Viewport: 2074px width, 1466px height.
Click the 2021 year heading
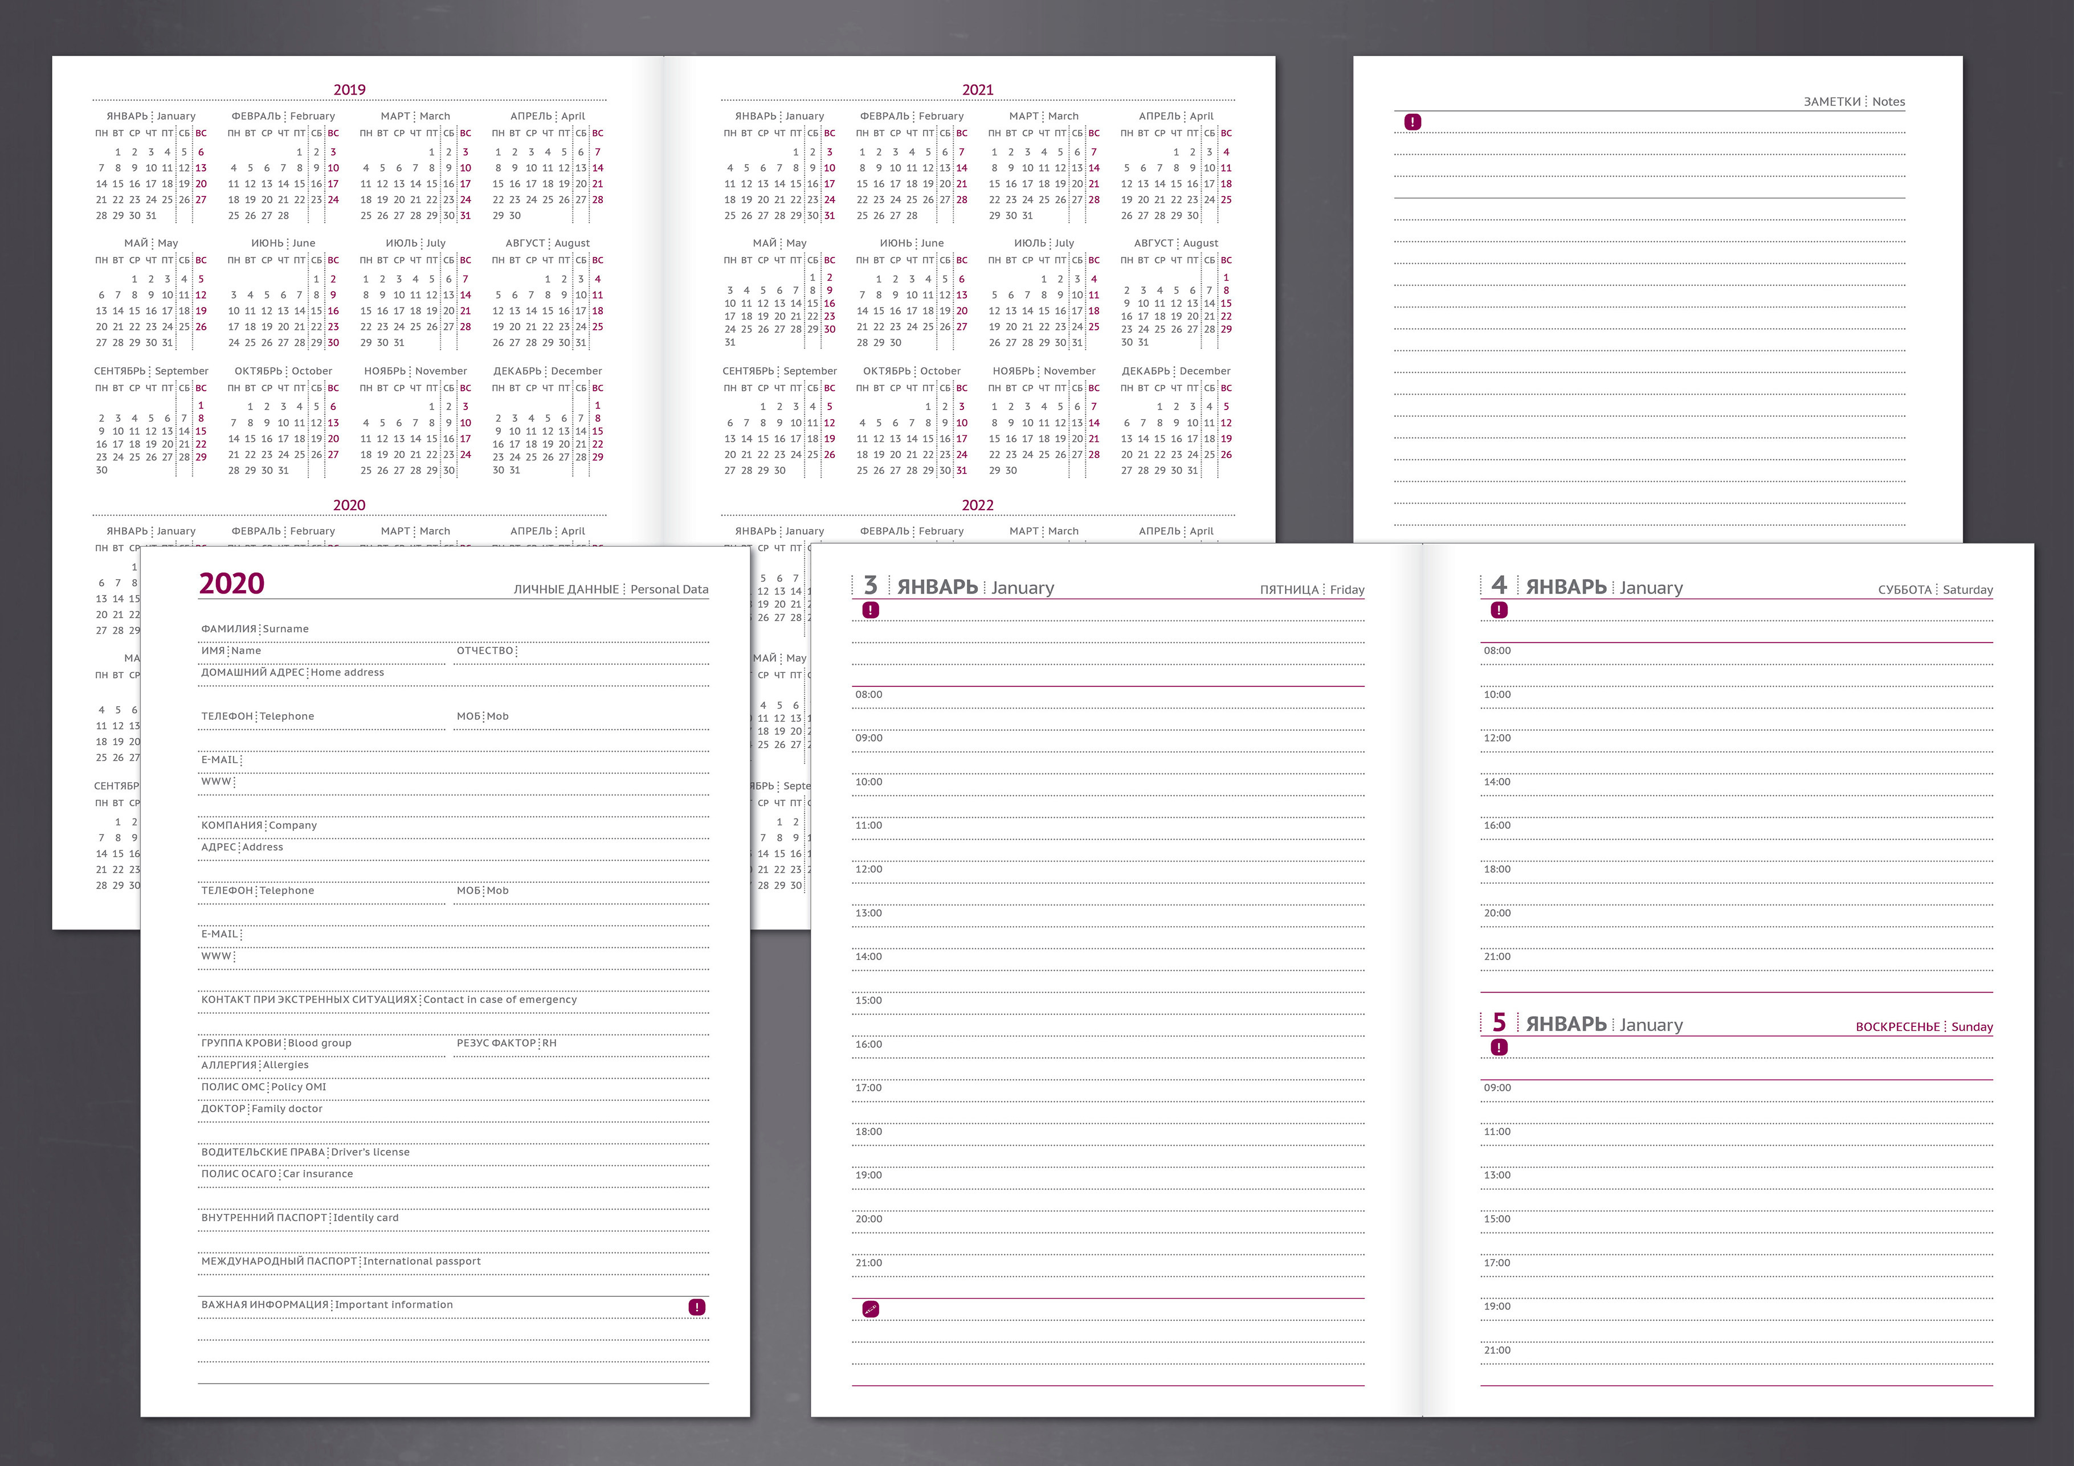tap(977, 89)
